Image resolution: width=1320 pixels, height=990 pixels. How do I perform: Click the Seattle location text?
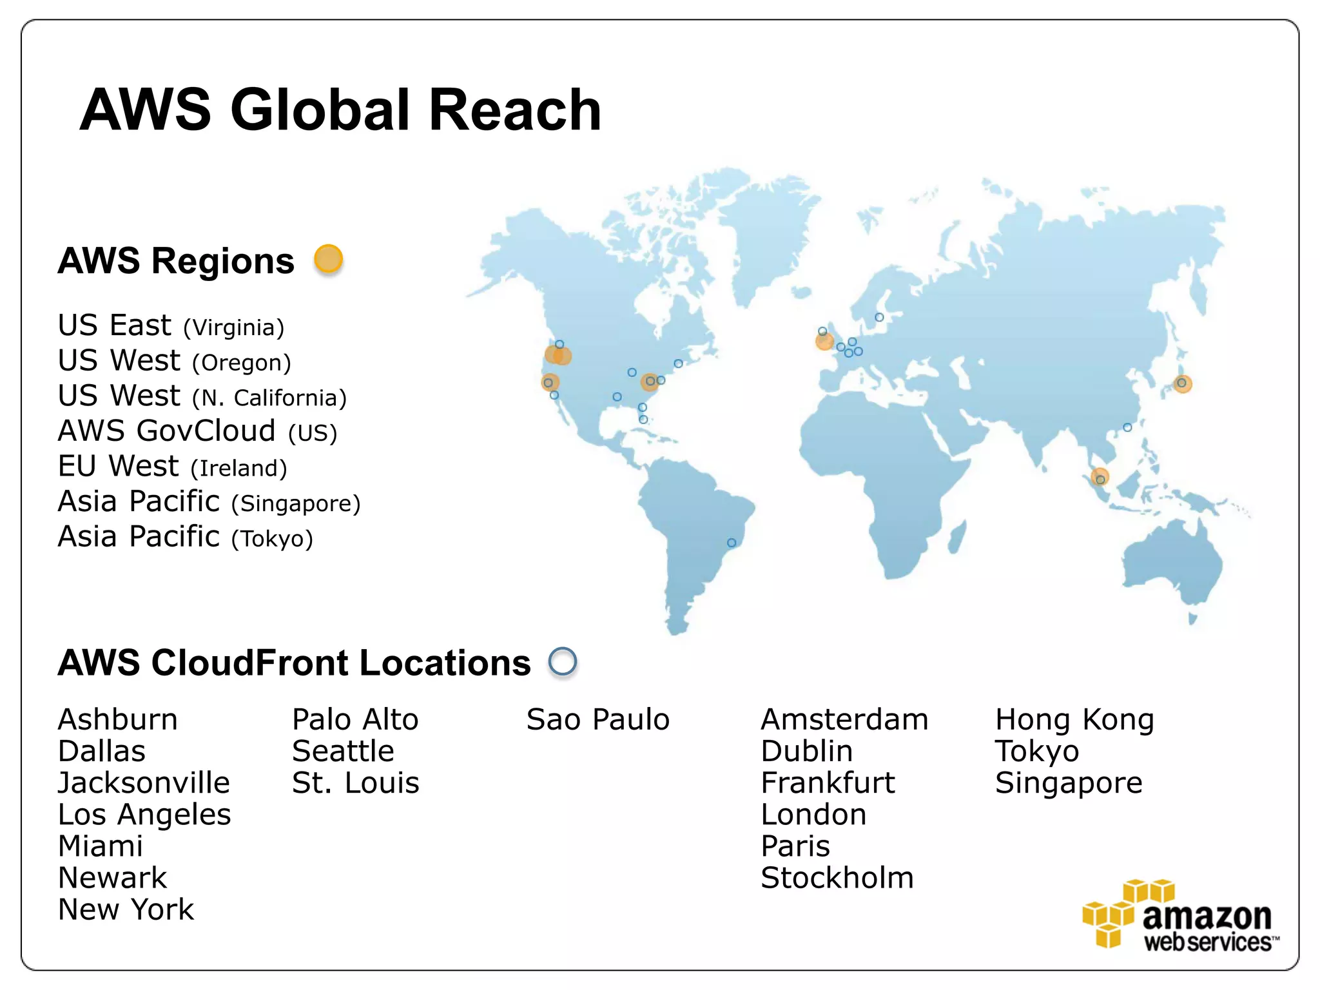click(343, 751)
